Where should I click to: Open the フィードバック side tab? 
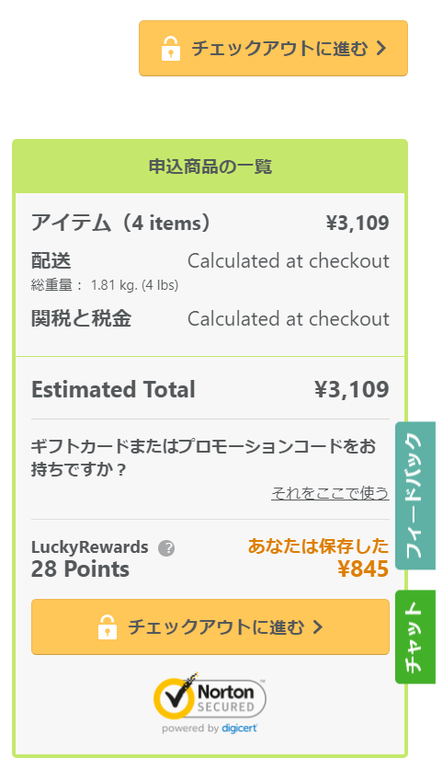415,496
